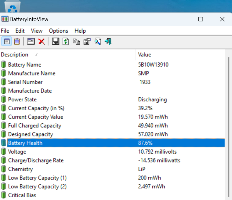232x200 pixels.
Task: Sort by the Description column header
Action: [67, 55]
